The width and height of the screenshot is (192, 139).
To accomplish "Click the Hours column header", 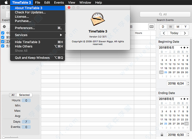I will coord(142,33).
